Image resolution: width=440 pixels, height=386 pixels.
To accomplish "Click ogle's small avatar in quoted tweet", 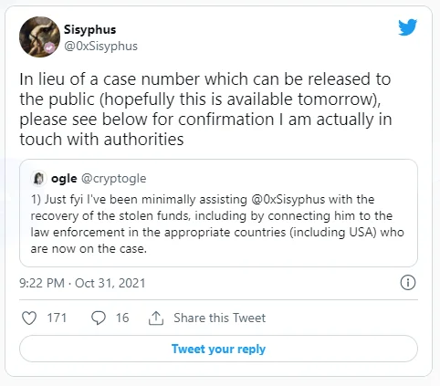I will [x=38, y=178].
